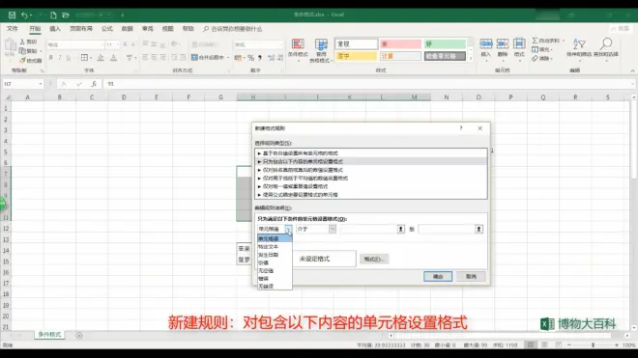Click the Save icon in the title bar
Image resolution: width=638 pixels, height=358 pixels.
point(12,15)
